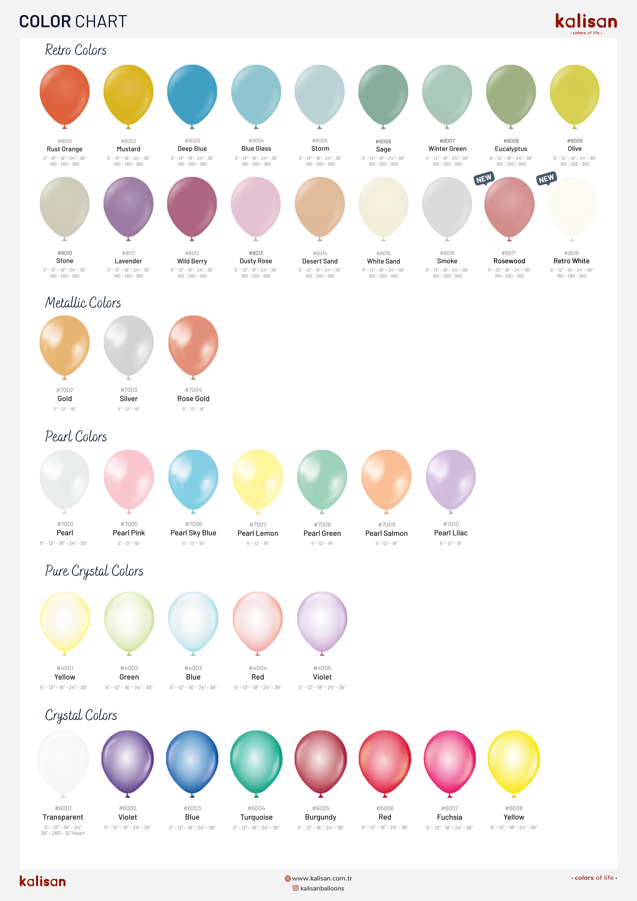Viewport: 637px width, 901px height.
Task: Open the www.kalisan.com.tr link
Action: tap(322, 878)
